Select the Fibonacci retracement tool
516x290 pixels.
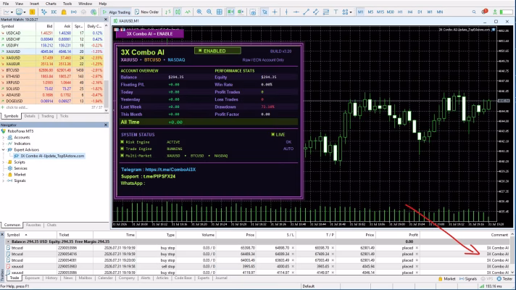tap(326, 12)
